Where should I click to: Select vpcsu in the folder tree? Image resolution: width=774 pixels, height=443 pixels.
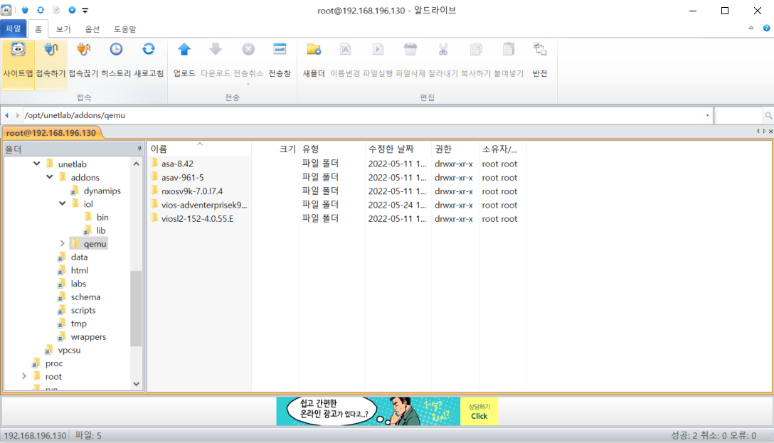(x=69, y=351)
